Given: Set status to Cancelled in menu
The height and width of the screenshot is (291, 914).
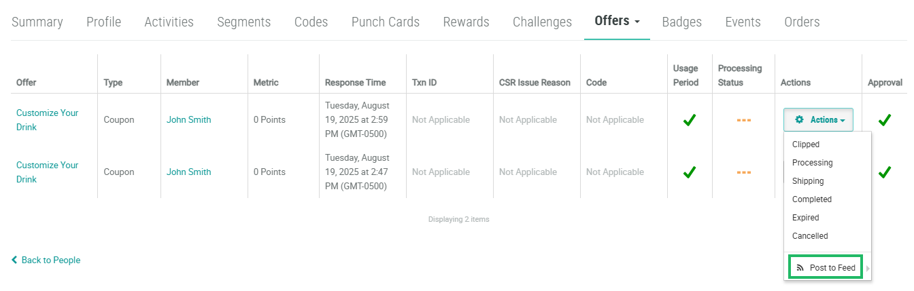Looking at the screenshot, I should pyautogui.click(x=810, y=236).
